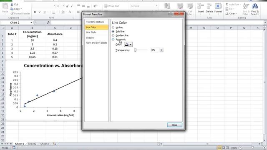267x150 pixels.
Task: Open the Font dialog launcher
Action: 73,17
